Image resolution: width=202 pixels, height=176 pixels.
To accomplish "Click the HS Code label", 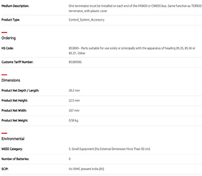I will [8, 48].
